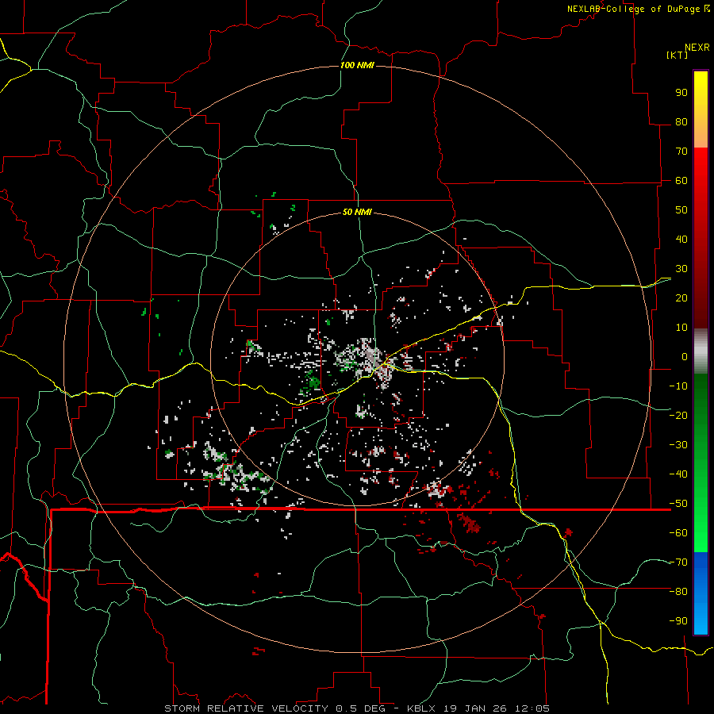This screenshot has width=714, height=714.
Task: Click the -50 knot scale label
Action: [678, 504]
